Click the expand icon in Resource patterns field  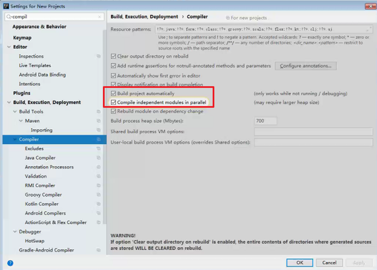pyautogui.click(x=369, y=29)
